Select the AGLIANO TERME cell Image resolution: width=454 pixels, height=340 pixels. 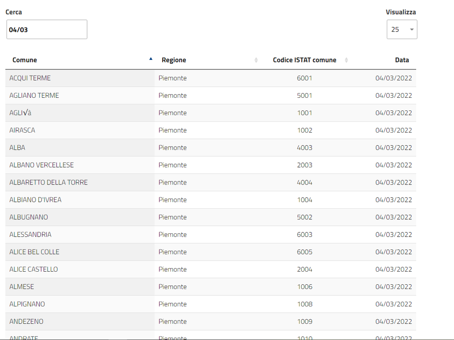tap(80, 96)
